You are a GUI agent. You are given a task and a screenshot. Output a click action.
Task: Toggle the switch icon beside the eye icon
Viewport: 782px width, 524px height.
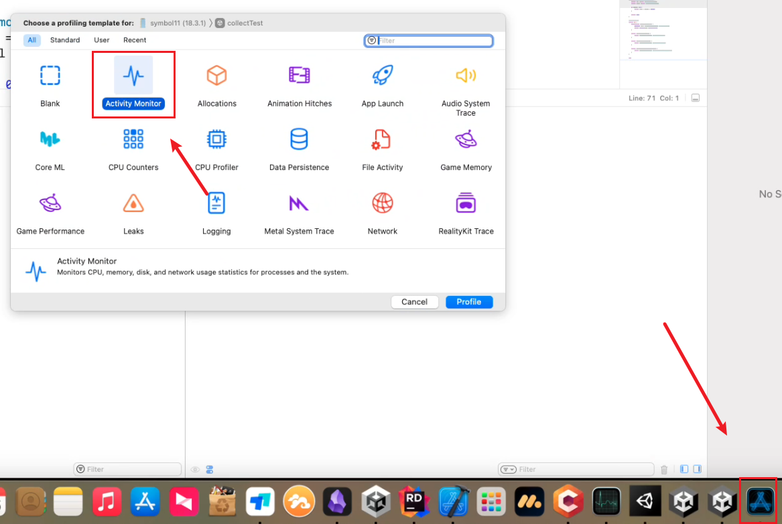210,470
